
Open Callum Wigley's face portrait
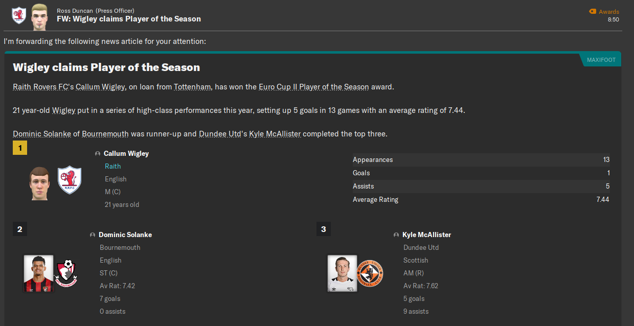click(x=39, y=182)
